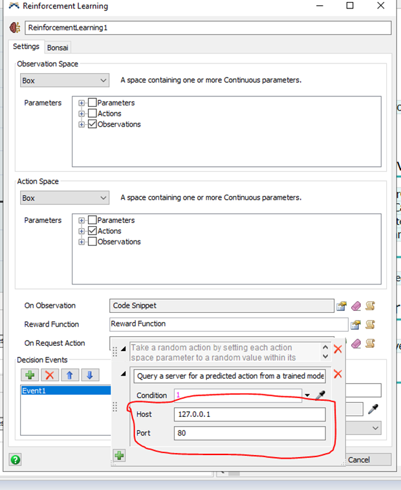
Task: Expand the Actions node in Observation Space
Action: click(x=81, y=114)
